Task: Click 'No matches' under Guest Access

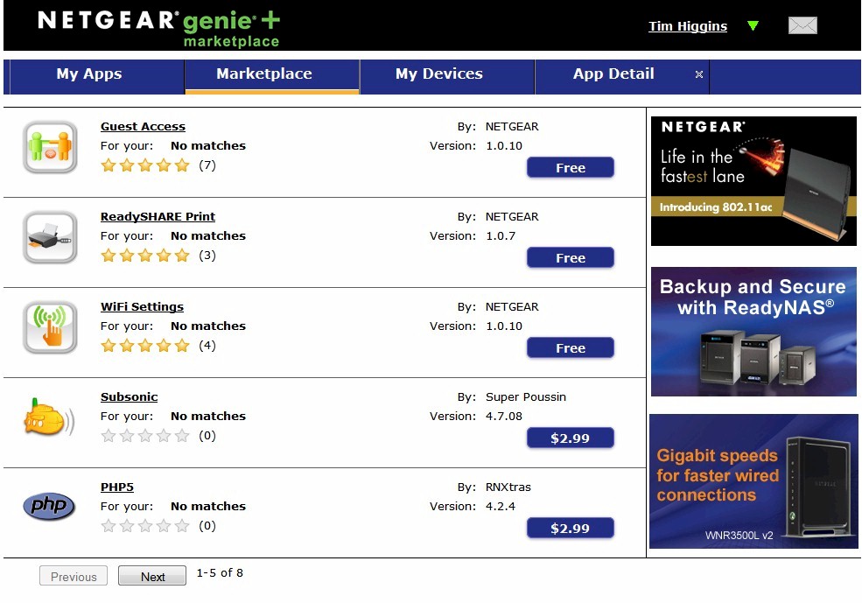Action: [208, 145]
